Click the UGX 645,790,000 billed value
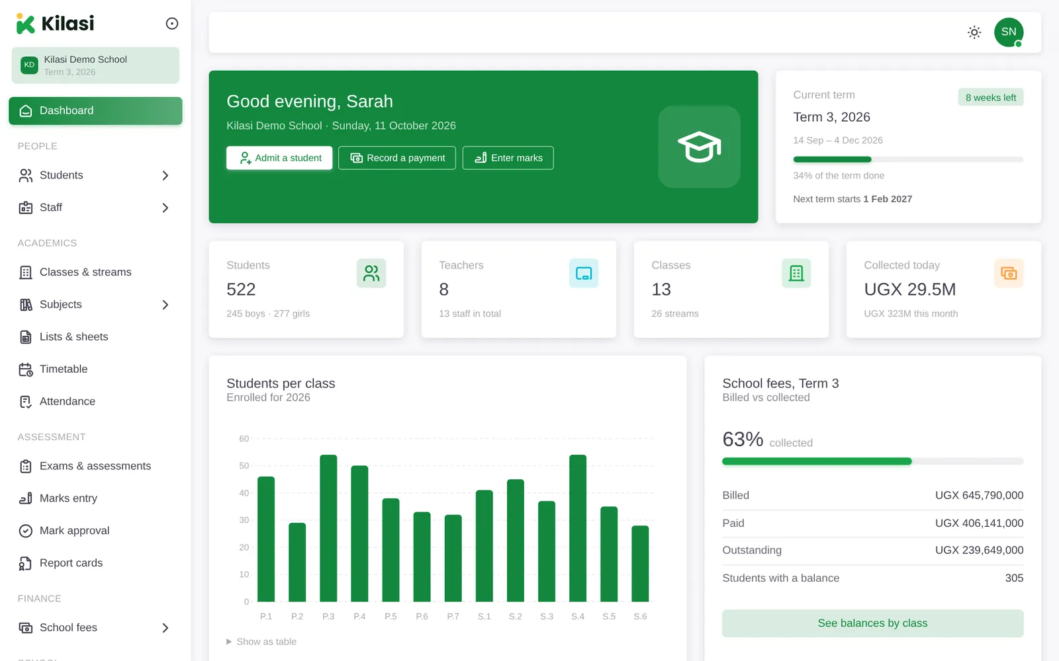Viewport: 1059px width, 661px height. (979, 496)
